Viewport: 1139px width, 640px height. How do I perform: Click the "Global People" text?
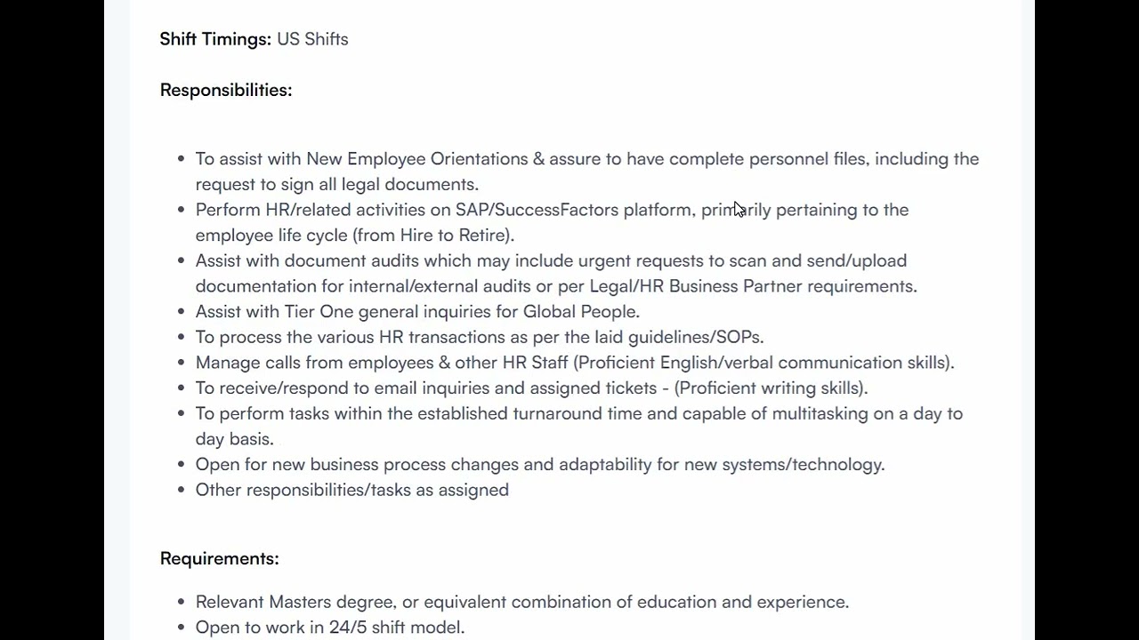[579, 312]
